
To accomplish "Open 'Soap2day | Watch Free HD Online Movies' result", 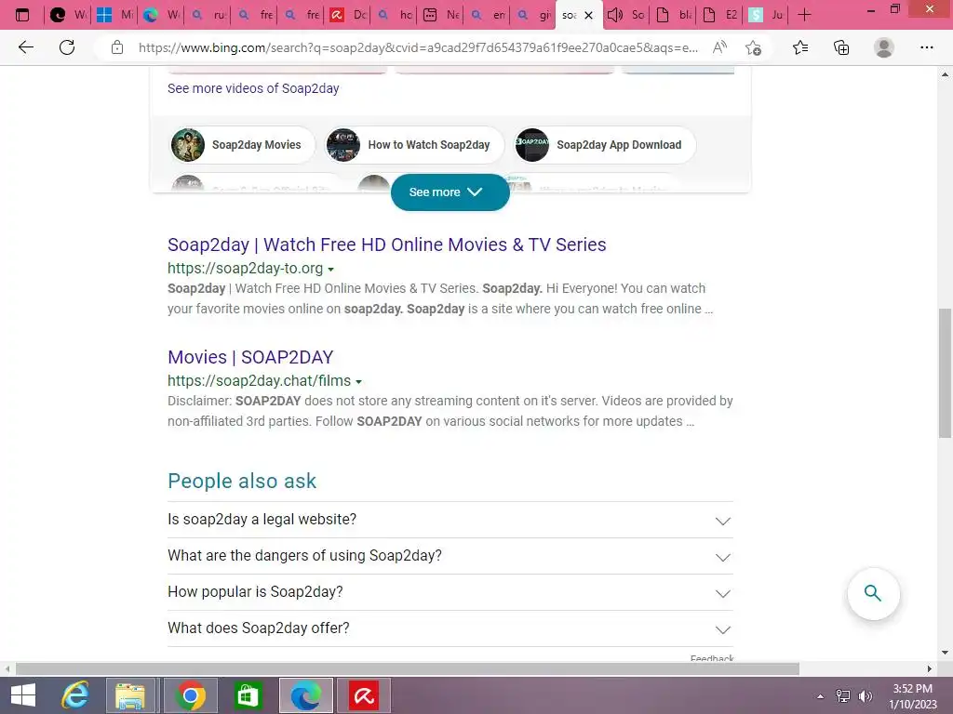I will click(386, 245).
